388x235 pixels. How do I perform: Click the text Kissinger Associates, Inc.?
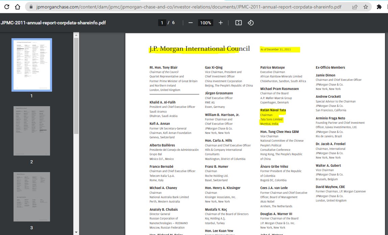tap(220, 197)
